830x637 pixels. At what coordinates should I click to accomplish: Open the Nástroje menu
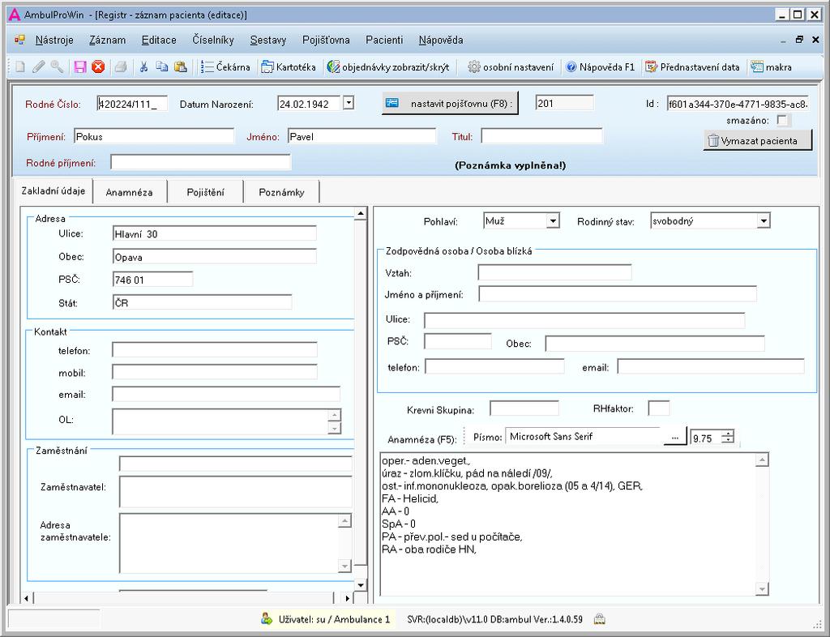(54, 41)
